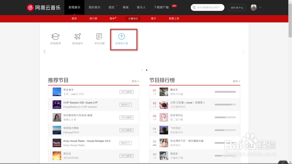
Task: Click popularity bar for 太阳 王巨星
Action: 225,105
